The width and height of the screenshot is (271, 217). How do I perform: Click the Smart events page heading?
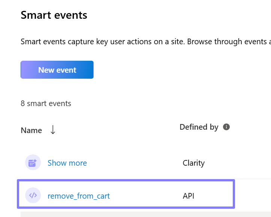(54, 15)
